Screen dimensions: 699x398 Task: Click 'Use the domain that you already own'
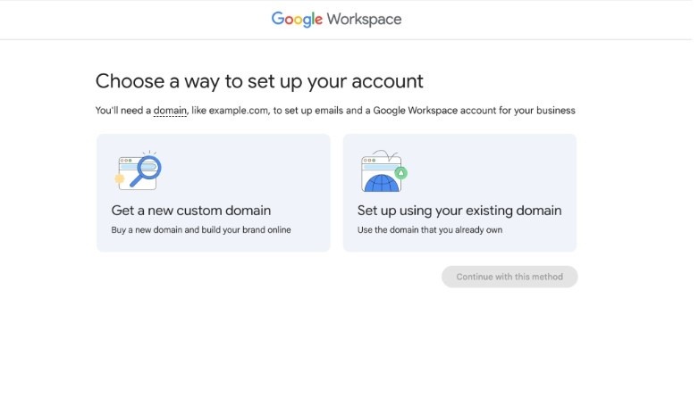click(x=430, y=230)
